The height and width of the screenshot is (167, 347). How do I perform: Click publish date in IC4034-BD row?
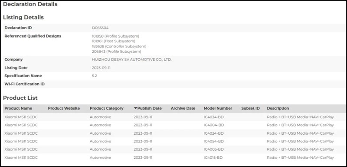[143, 117]
